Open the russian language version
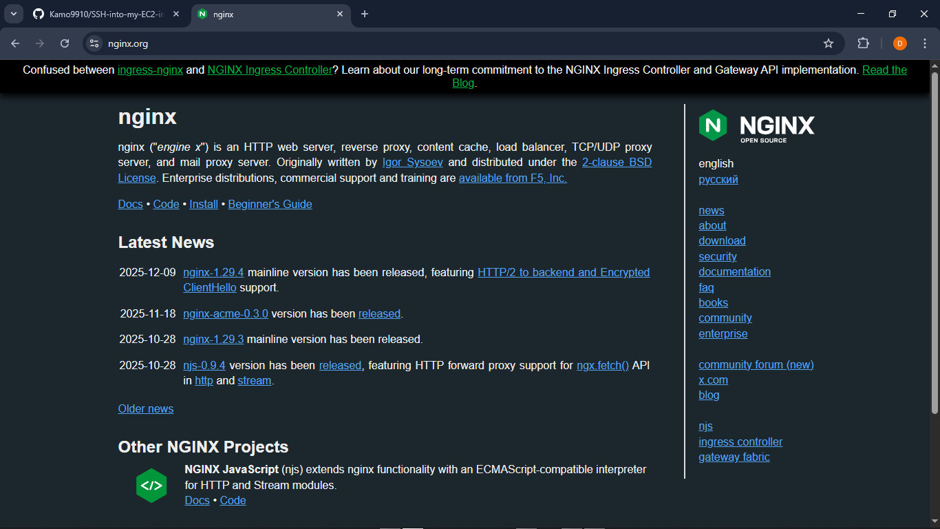The image size is (940, 529). (x=718, y=179)
